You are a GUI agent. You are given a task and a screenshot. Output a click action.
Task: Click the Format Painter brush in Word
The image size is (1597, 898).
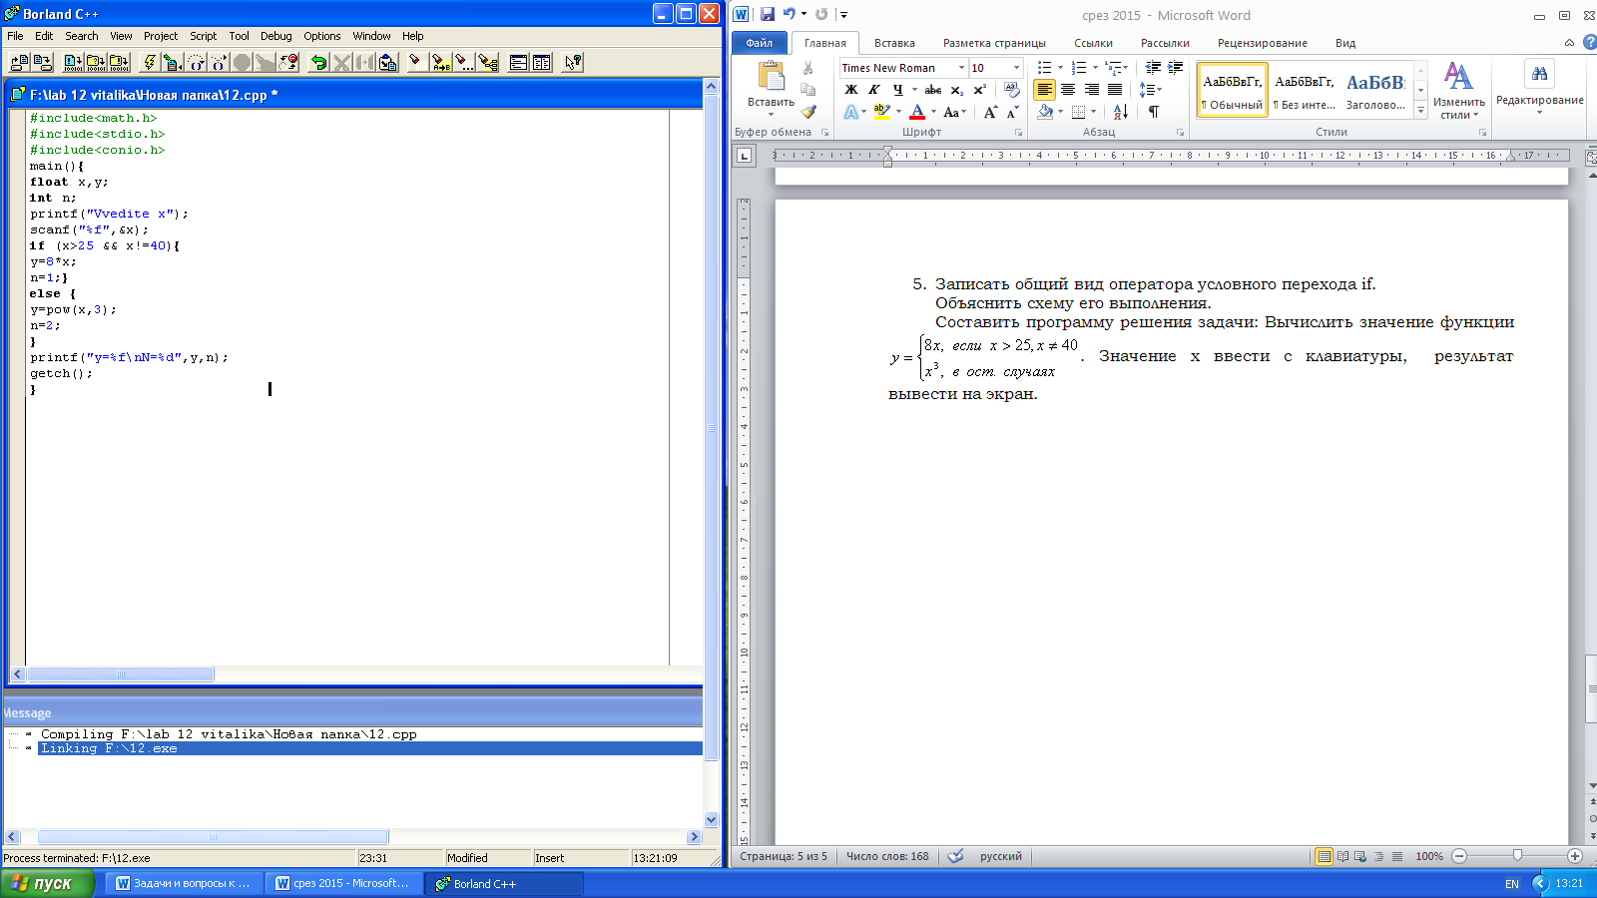click(808, 112)
